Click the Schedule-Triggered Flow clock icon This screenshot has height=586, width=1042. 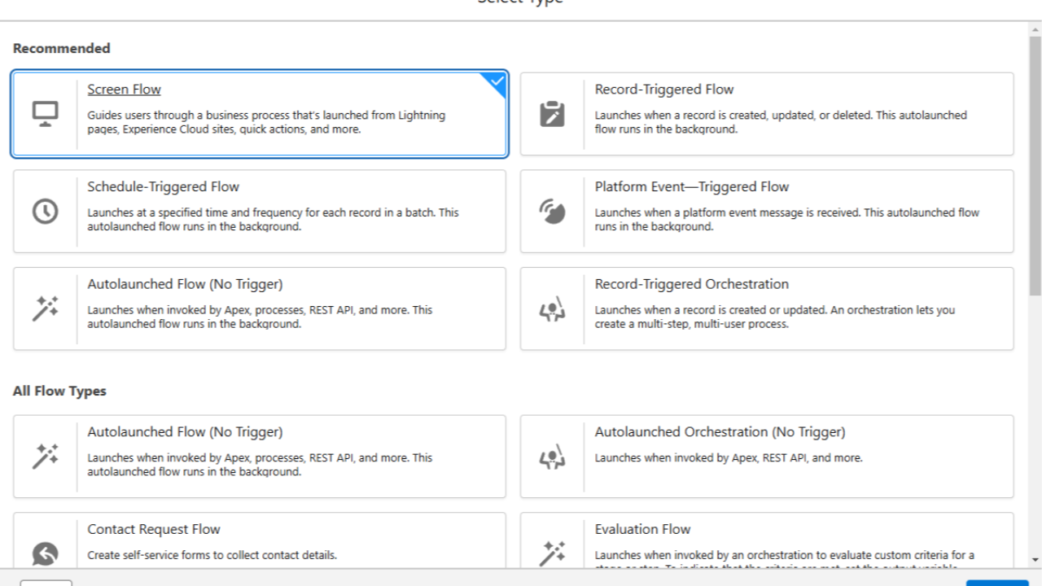tap(45, 211)
